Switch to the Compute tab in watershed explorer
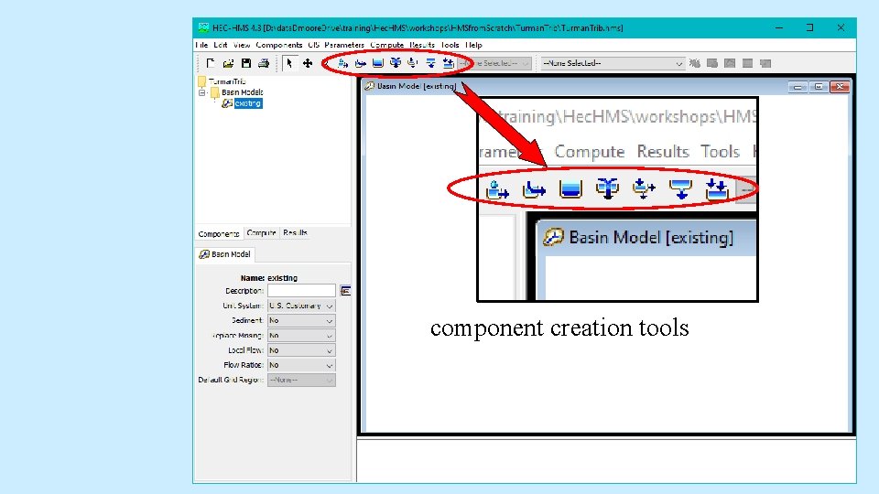This screenshot has height=494, width=879. (261, 232)
